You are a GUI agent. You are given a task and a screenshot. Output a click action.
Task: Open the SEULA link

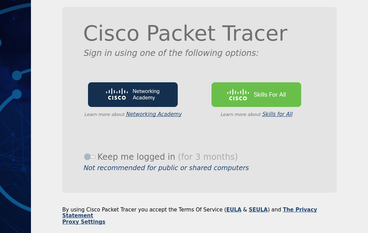(x=258, y=209)
